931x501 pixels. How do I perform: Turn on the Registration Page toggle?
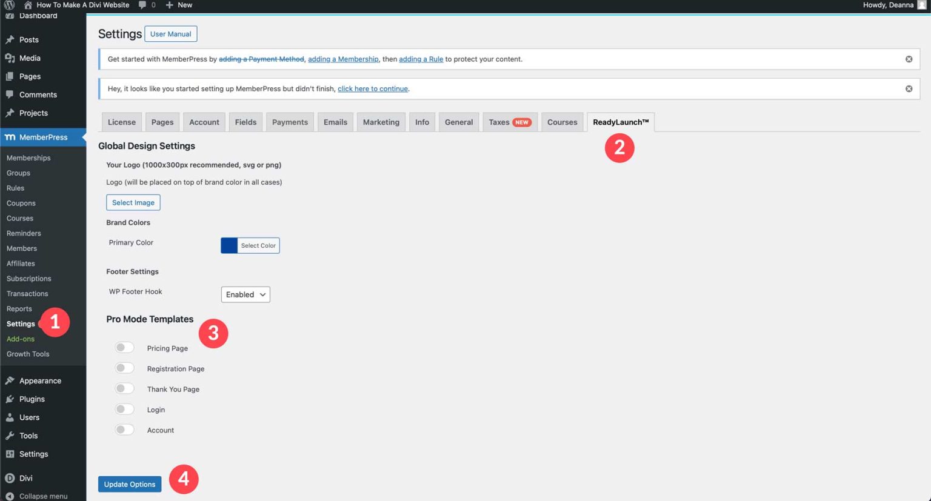click(x=124, y=367)
